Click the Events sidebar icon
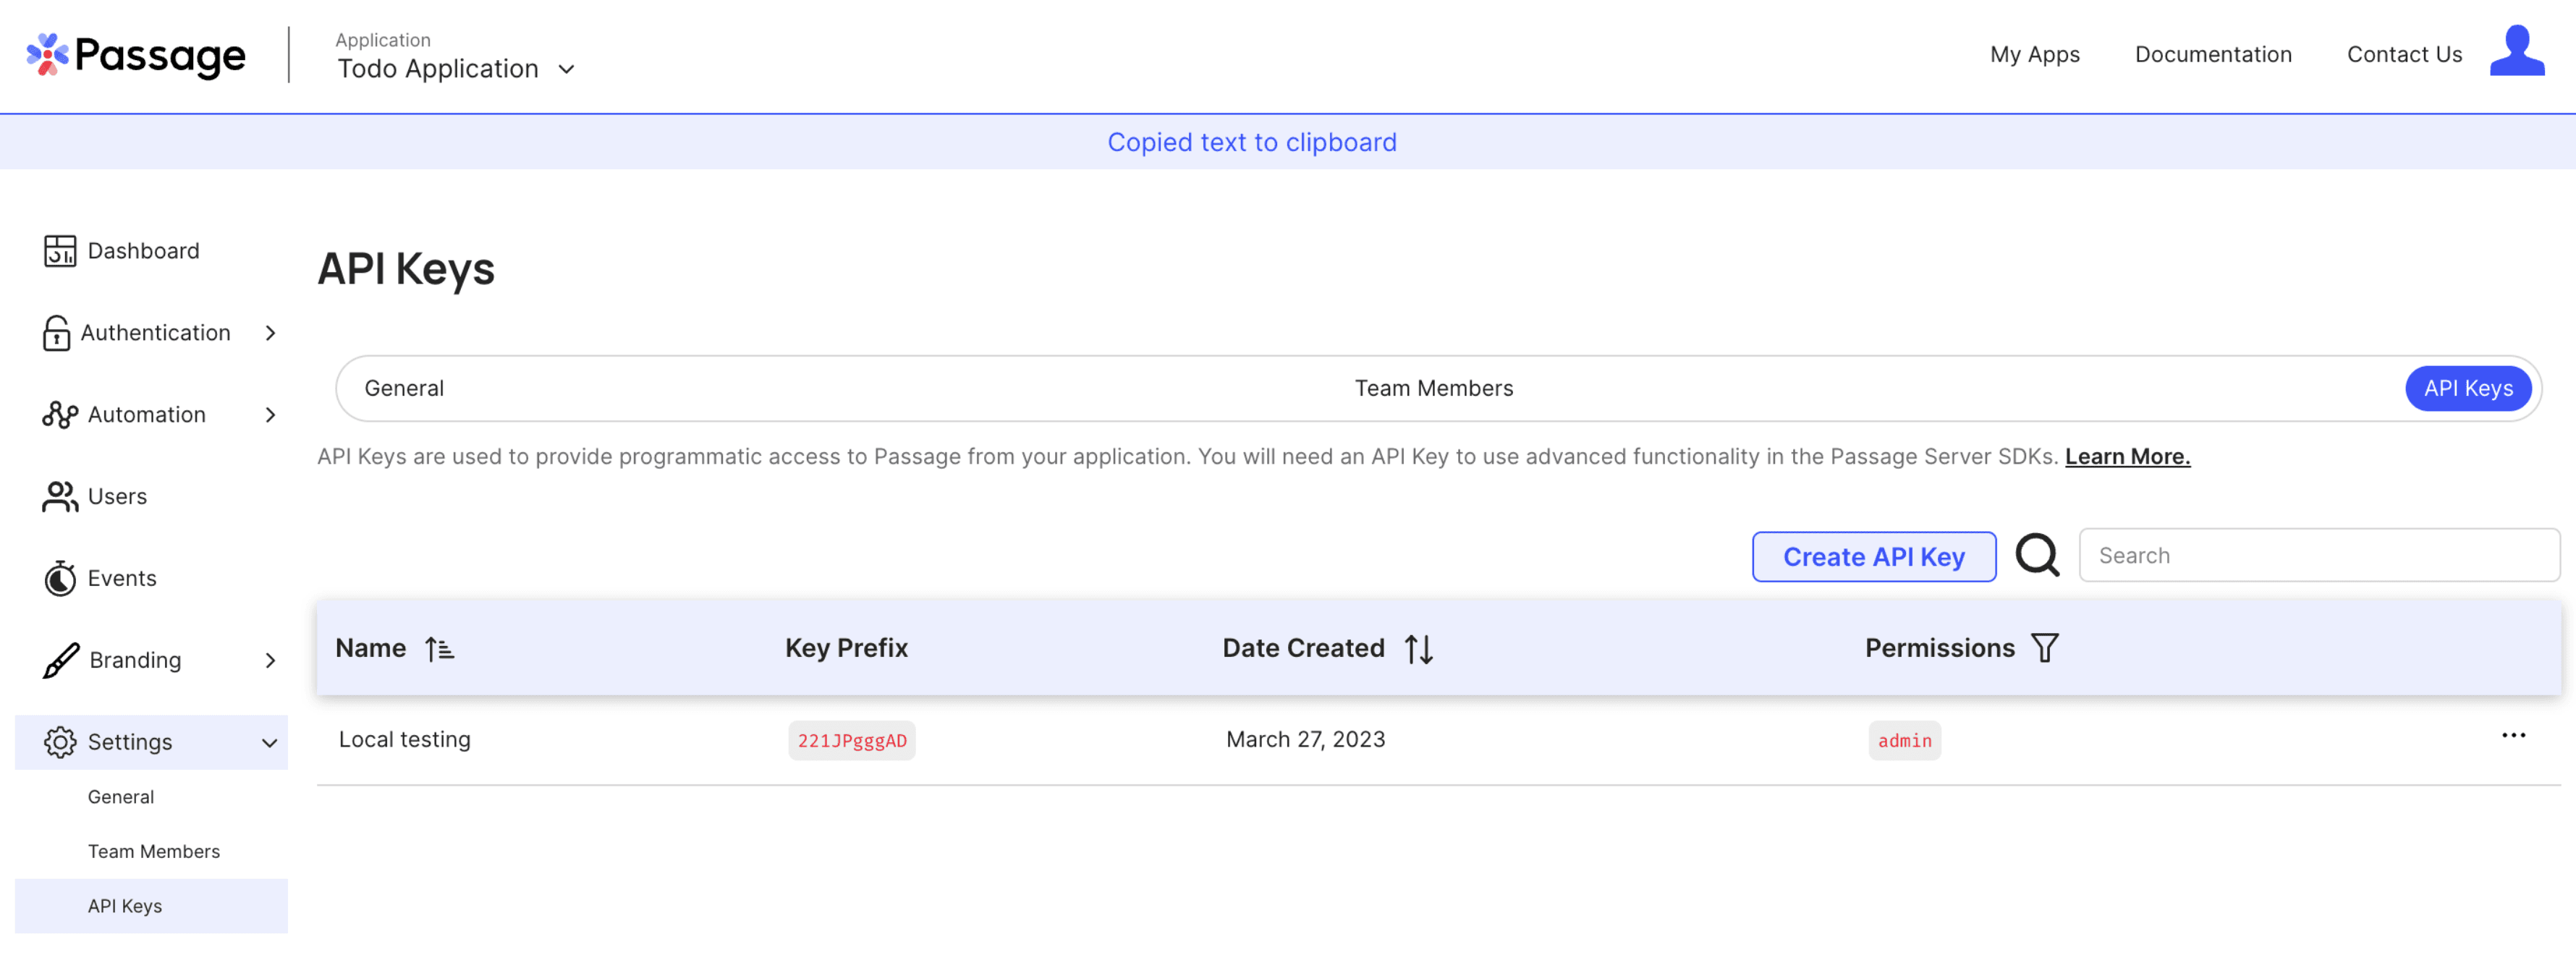 click(x=59, y=577)
